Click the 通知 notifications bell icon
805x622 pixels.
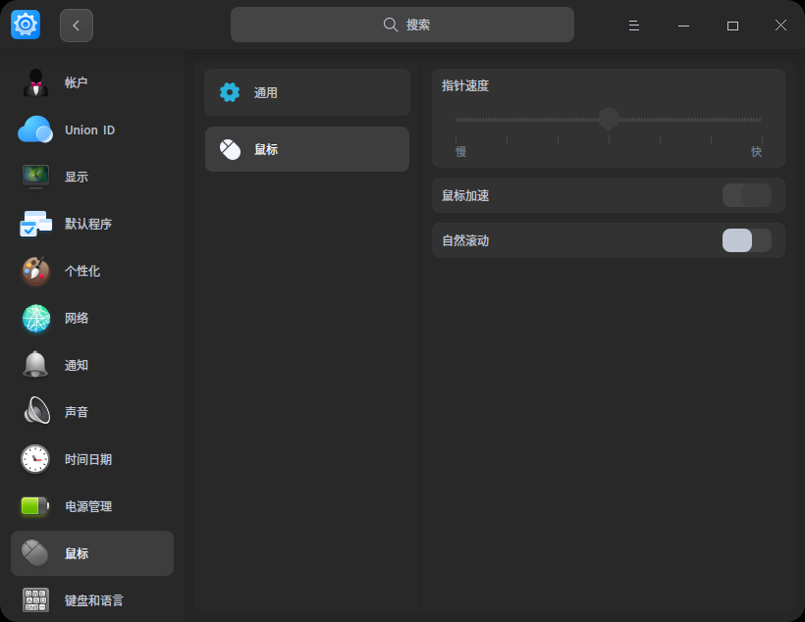[x=35, y=365]
